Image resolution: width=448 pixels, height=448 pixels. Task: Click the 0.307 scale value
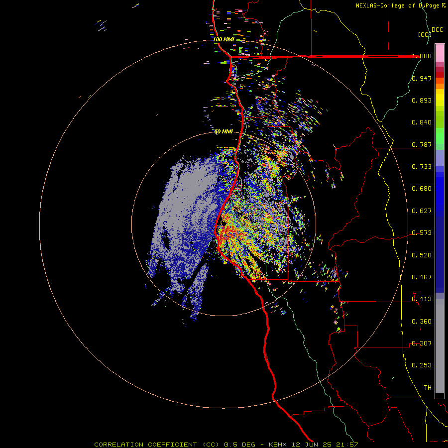[422, 343]
